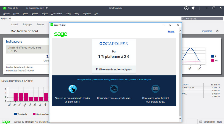
Task: Click the lightbulb tips icon
Action: 193,8
